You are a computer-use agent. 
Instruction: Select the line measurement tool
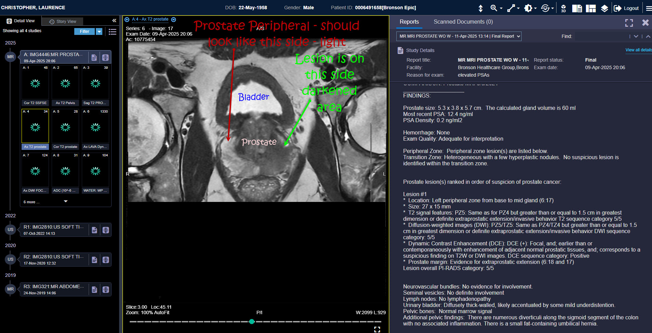coord(511,8)
